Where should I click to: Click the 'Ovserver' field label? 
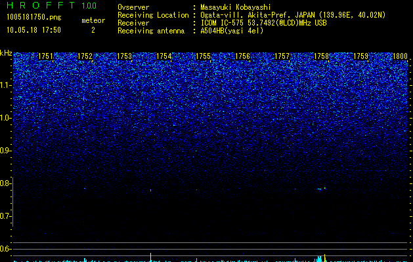click(x=133, y=7)
